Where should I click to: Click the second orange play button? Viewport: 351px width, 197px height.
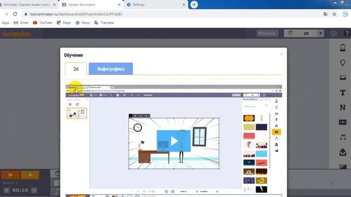[x=30, y=175]
